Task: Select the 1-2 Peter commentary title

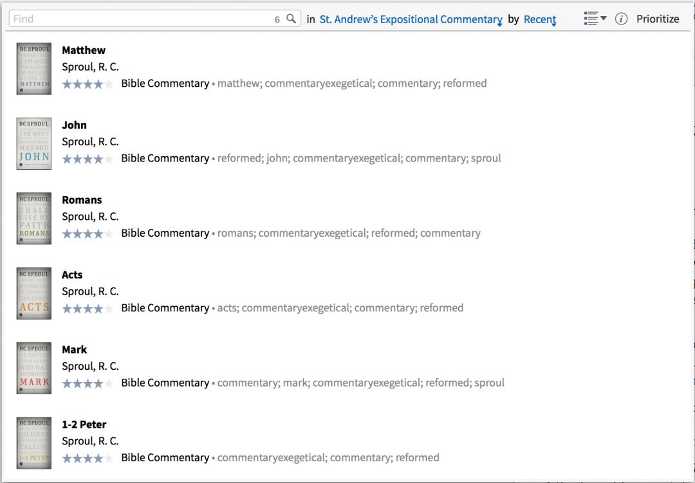Action: pos(84,424)
